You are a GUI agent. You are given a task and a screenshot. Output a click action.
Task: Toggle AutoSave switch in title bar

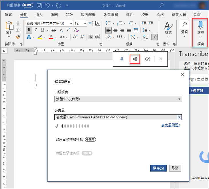tap(28, 5)
